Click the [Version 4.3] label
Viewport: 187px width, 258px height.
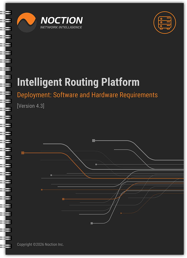click(30, 106)
